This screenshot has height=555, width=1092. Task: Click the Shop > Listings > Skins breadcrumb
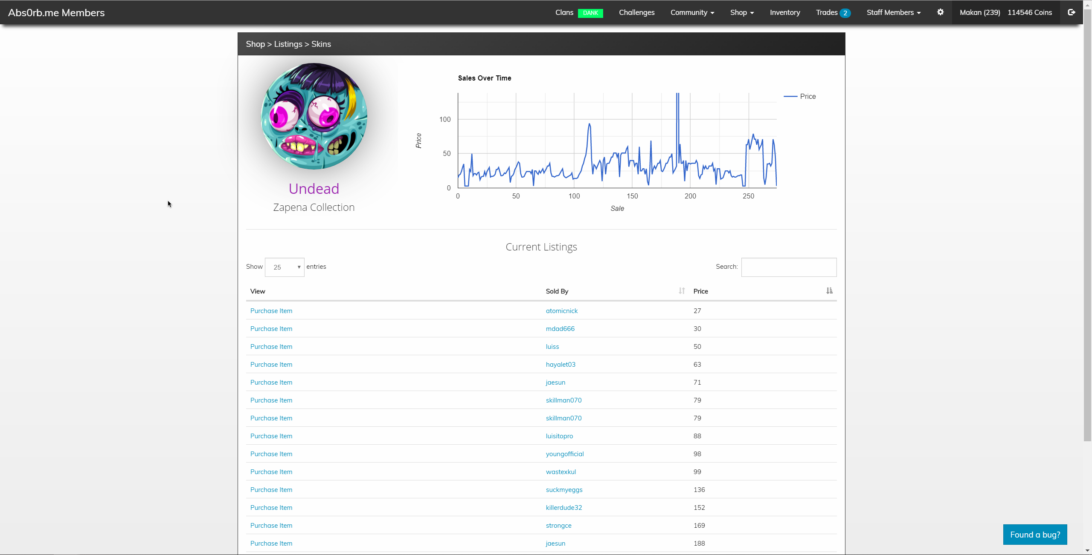(x=288, y=44)
